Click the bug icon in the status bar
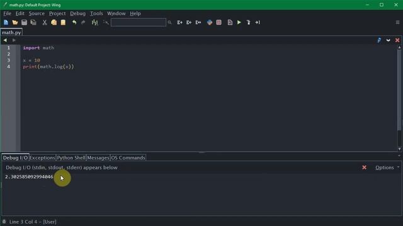403x226 pixels. [x=4, y=222]
